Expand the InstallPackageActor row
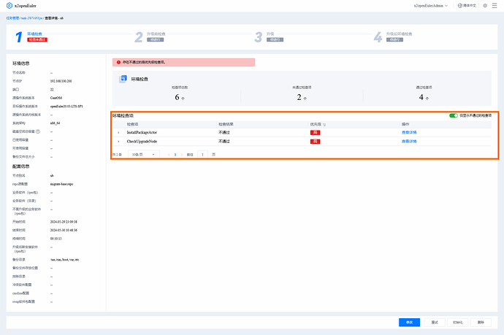Viewport: 504px width, 335px height. coord(118,132)
